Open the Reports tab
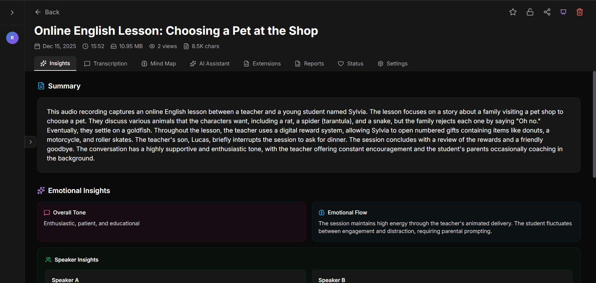 pos(309,64)
